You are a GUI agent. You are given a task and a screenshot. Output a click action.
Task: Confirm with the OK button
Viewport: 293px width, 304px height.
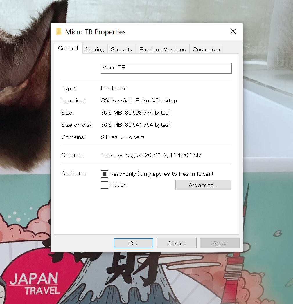click(134, 243)
